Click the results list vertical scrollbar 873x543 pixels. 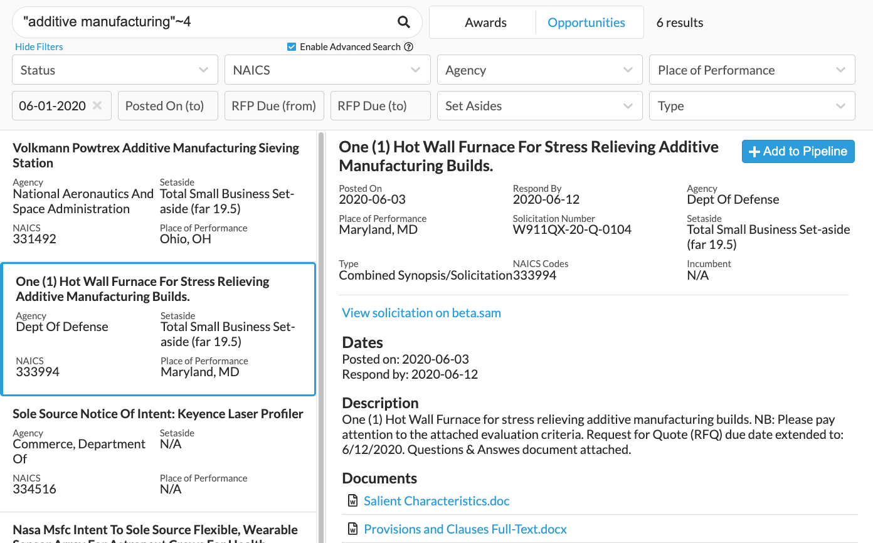tap(321, 337)
